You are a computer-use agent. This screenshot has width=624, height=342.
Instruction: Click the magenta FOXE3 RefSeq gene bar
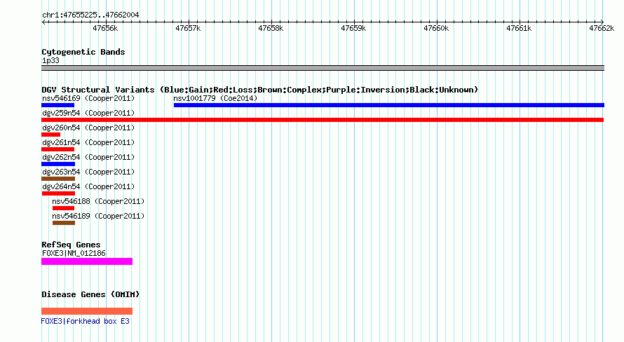click(x=87, y=261)
